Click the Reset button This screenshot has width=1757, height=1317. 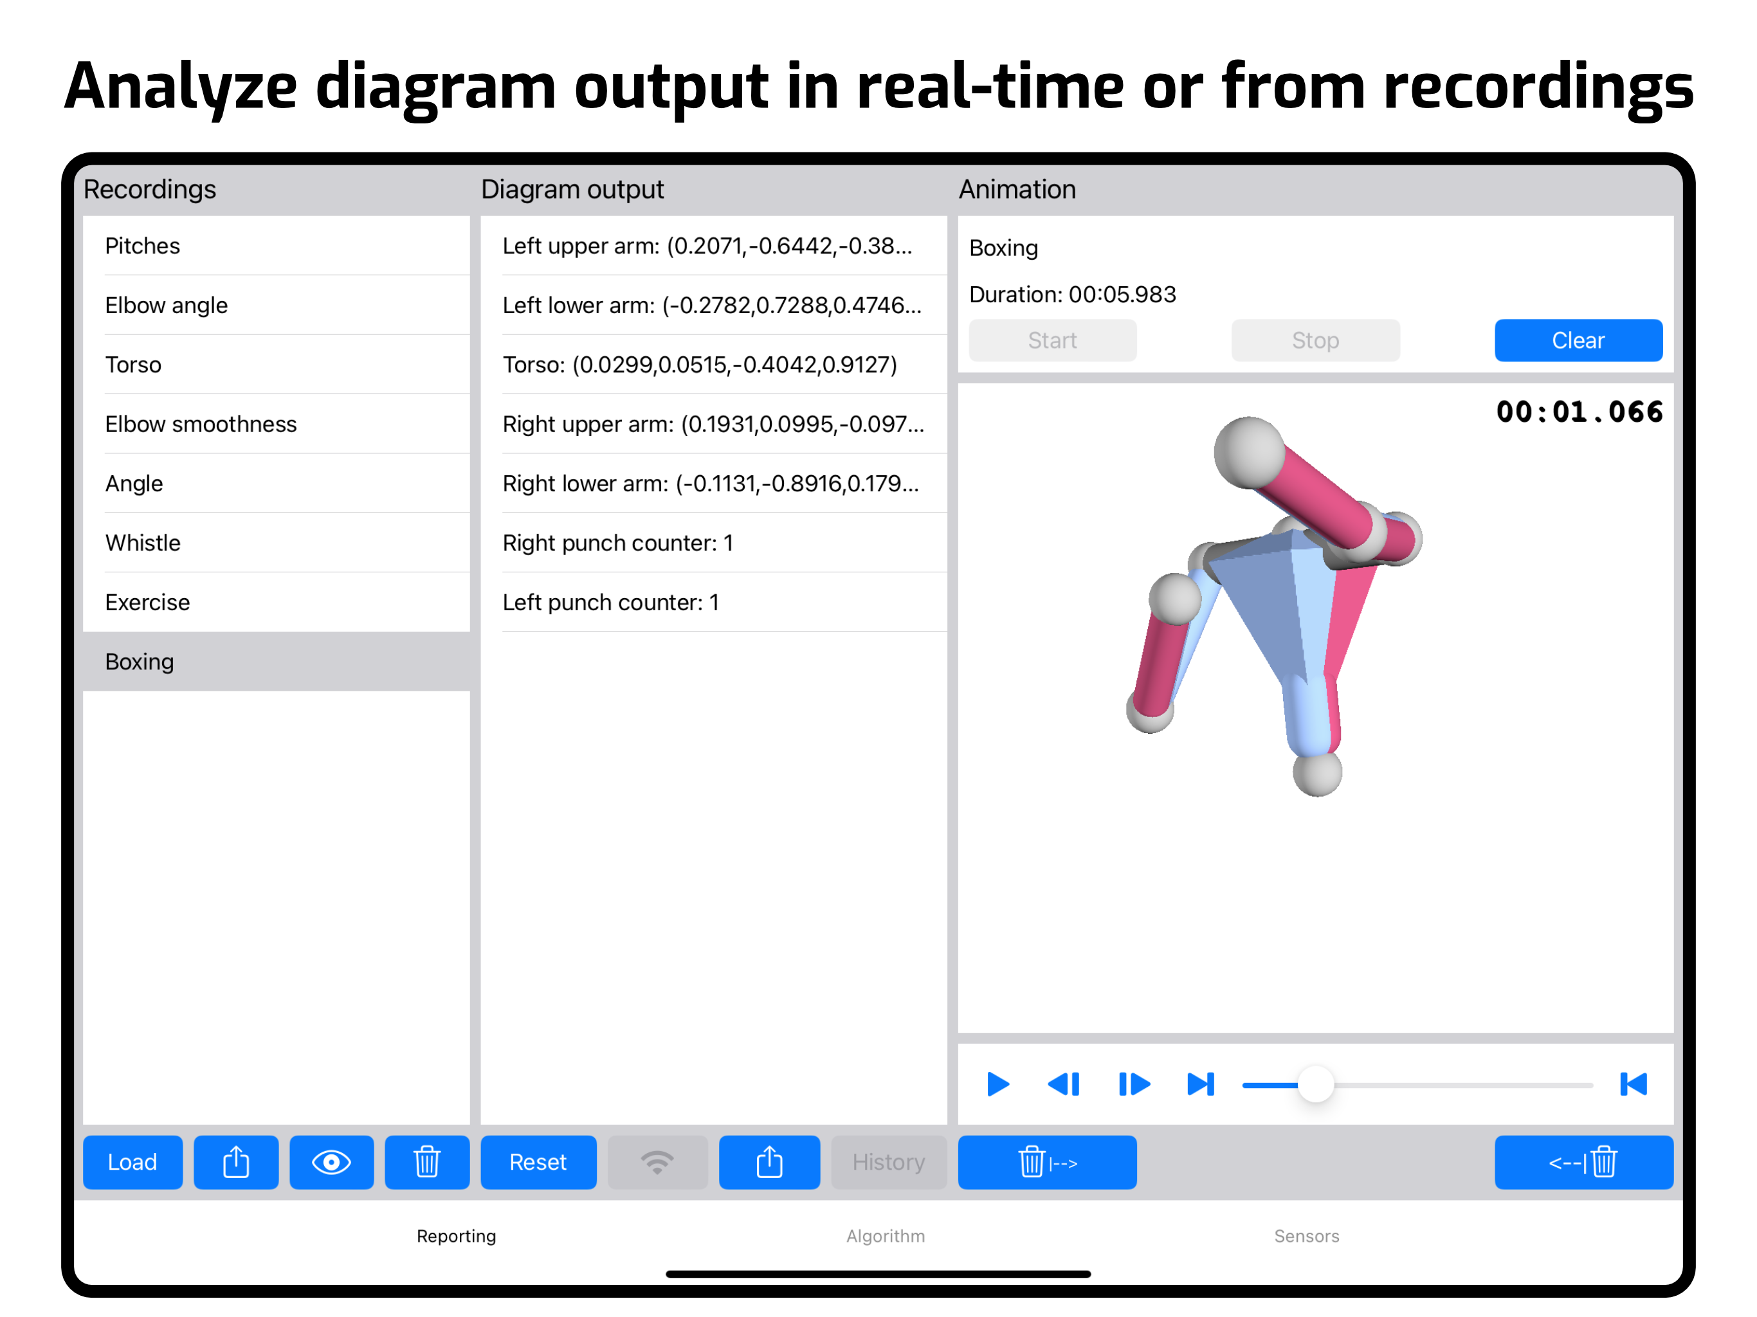coord(538,1162)
